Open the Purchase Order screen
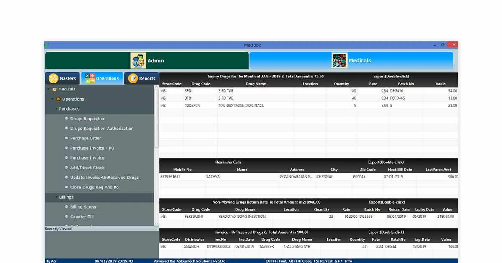The width and height of the screenshot is (502, 263). pos(85,138)
